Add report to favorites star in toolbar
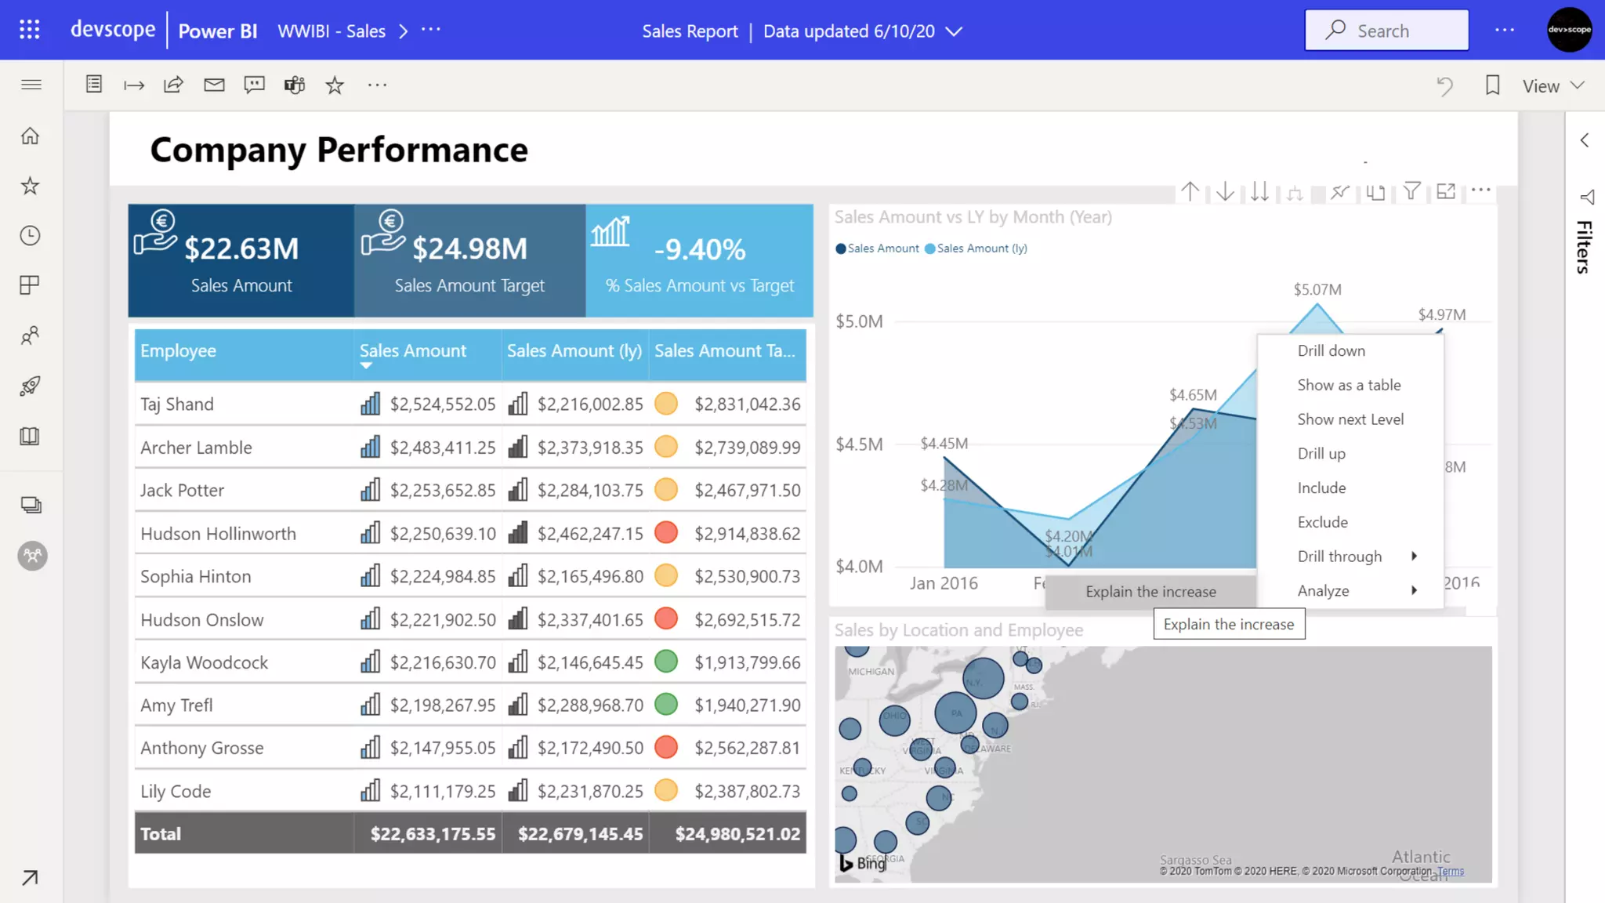Image resolution: width=1605 pixels, height=903 pixels. click(335, 85)
